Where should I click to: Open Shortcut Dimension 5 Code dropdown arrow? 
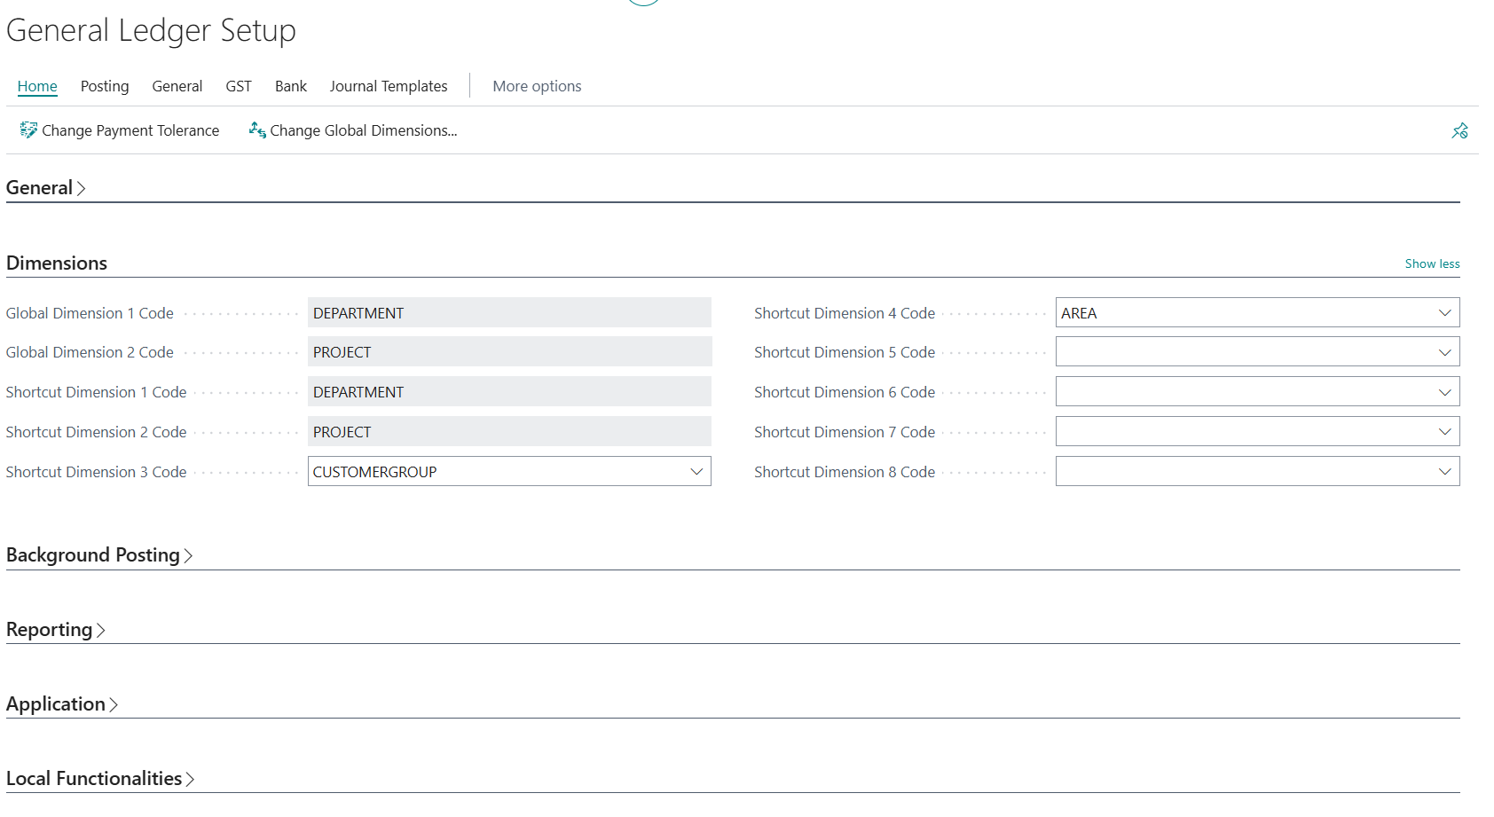coord(1444,352)
